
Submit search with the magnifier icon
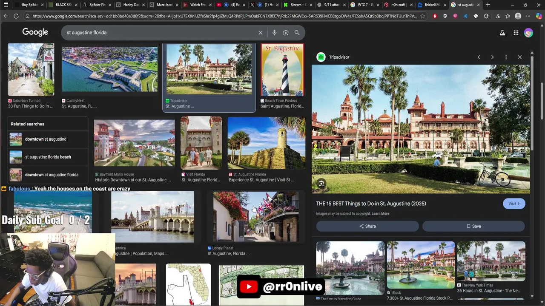(297, 33)
